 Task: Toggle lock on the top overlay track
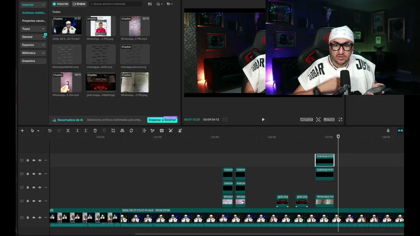point(28,160)
